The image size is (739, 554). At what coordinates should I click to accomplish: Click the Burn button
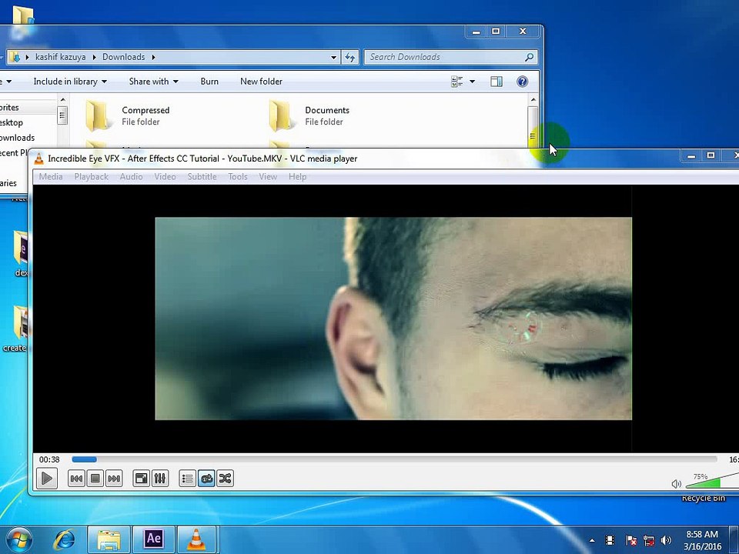209,82
